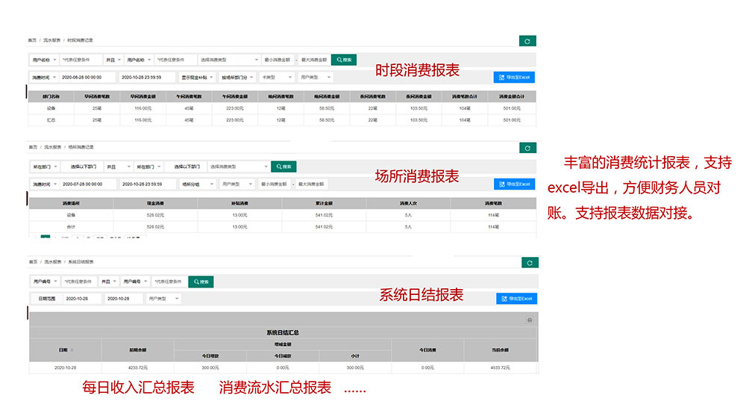Click the refresh icon above the 场所消费 report
746x419 pixels.
527,148
